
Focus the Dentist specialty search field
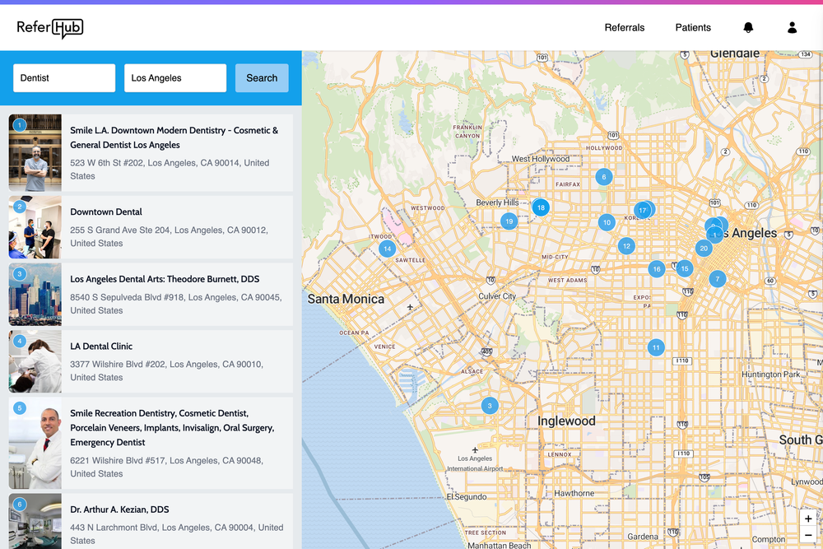(64, 78)
